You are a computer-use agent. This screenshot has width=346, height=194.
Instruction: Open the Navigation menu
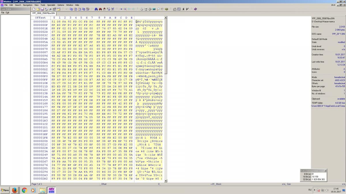pyautogui.click(x=28, y=5)
